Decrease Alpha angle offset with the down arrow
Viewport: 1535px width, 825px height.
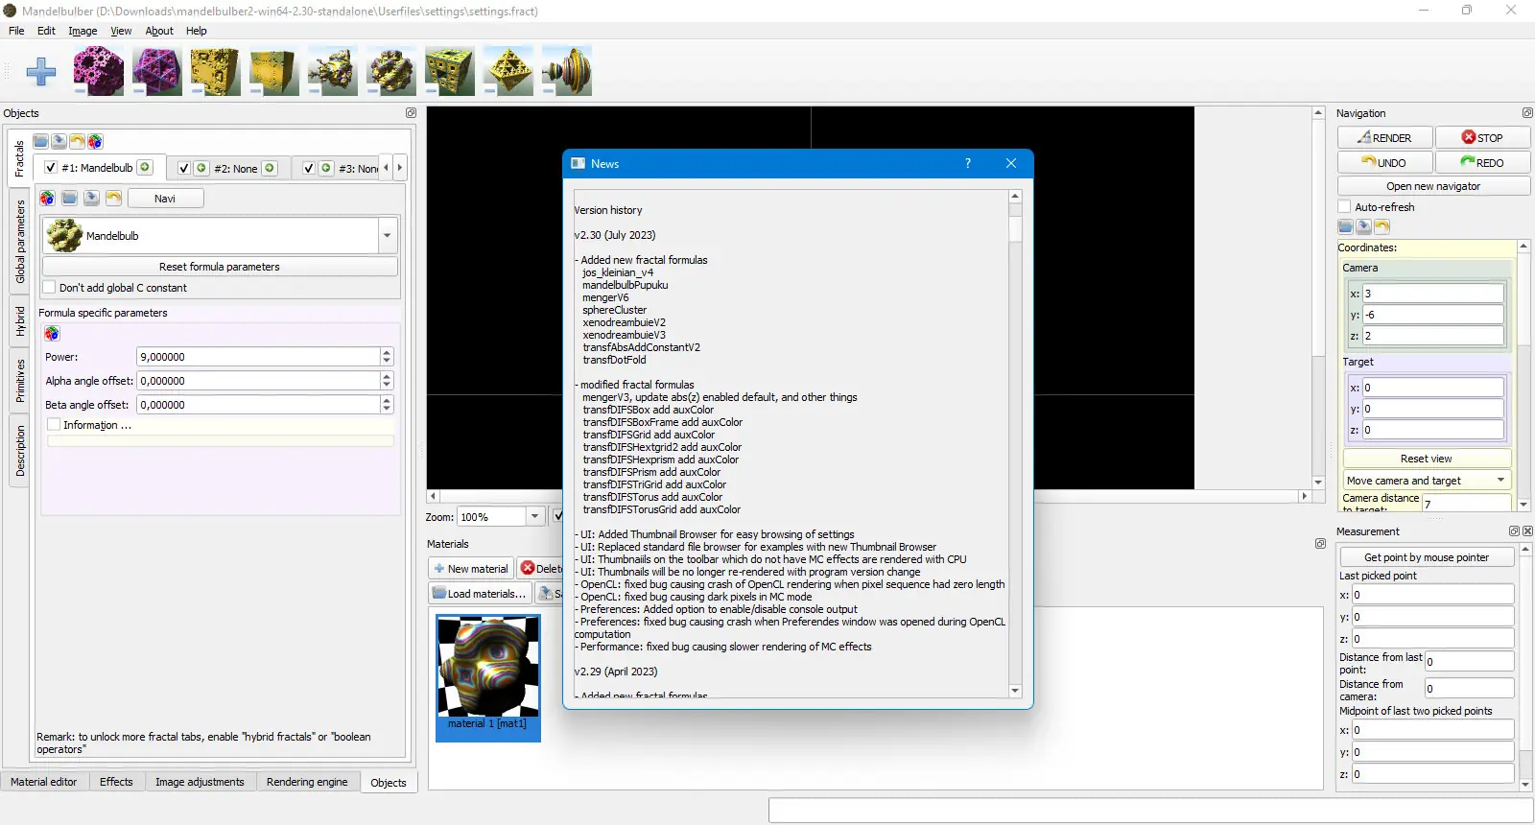387,385
